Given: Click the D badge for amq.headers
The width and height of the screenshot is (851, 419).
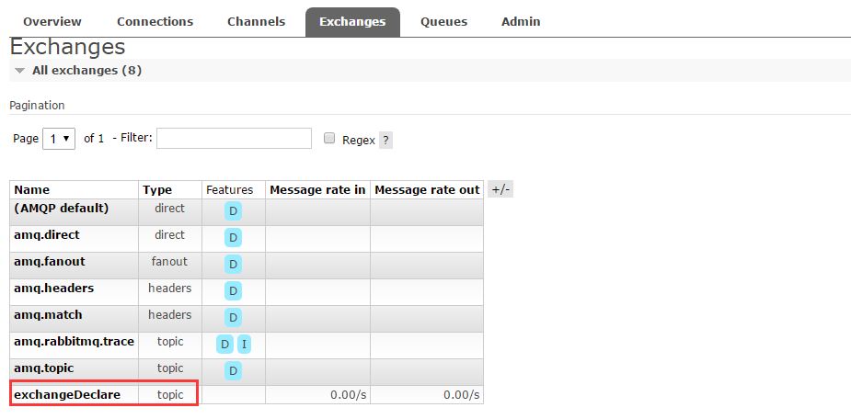Looking at the screenshot, I should (x=234, y=291).
